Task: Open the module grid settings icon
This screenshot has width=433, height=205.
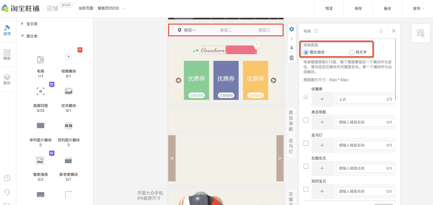Action: click(x=420, y=33)
